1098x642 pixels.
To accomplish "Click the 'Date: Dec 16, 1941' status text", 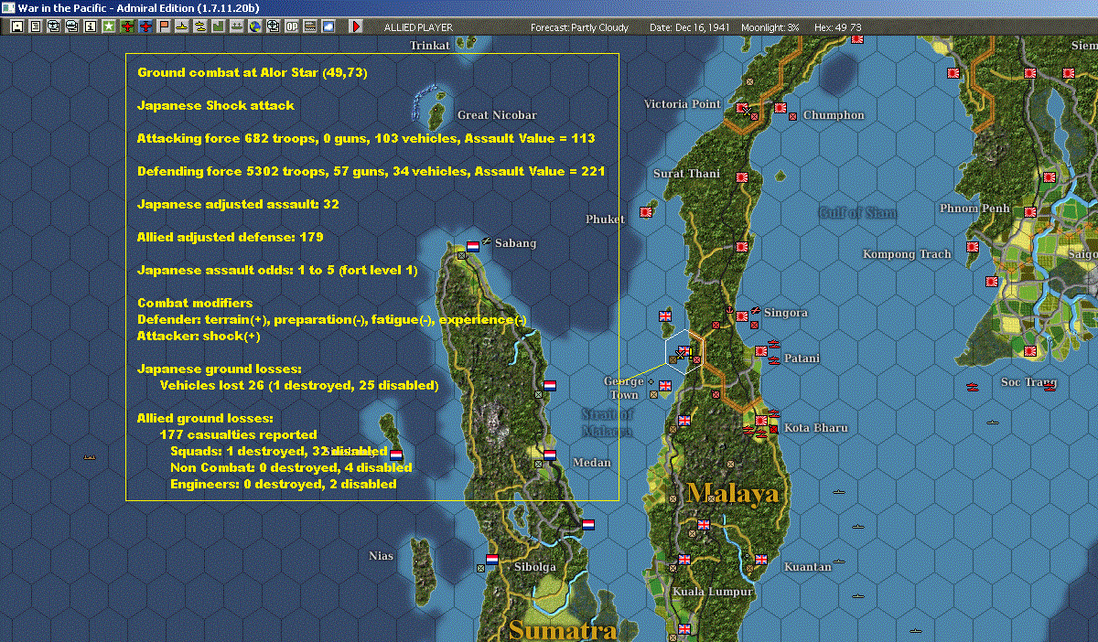I will (691, 27).
